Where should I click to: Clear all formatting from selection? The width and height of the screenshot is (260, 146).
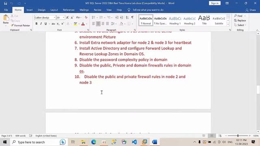86,17
